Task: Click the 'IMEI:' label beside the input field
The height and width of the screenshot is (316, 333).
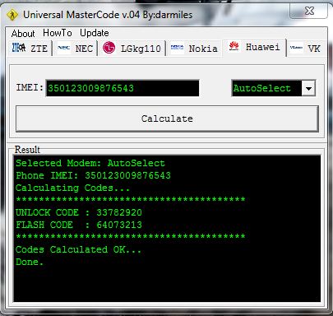Action: [x=30, y=87]
